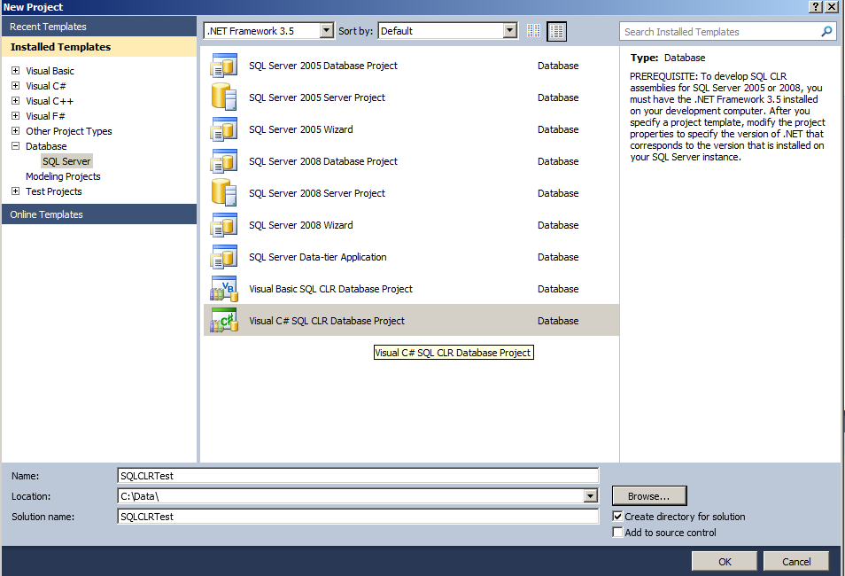
Task: Open the .NET Framework version dropdown
Action: 326,31
